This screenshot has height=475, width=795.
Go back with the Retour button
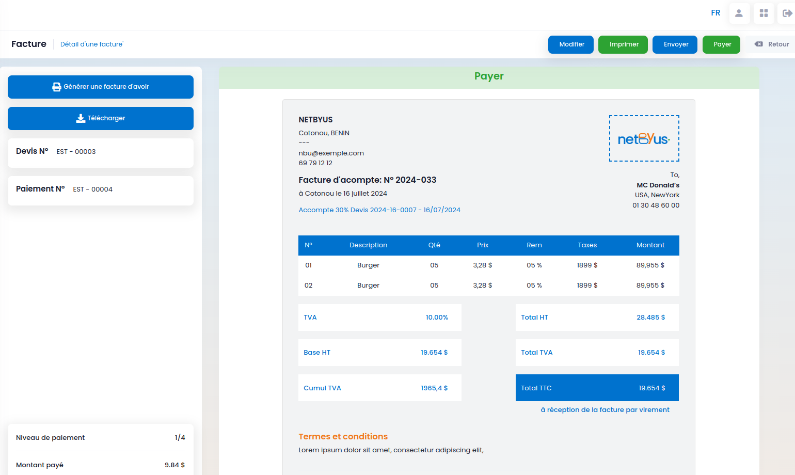click(772, 44)
